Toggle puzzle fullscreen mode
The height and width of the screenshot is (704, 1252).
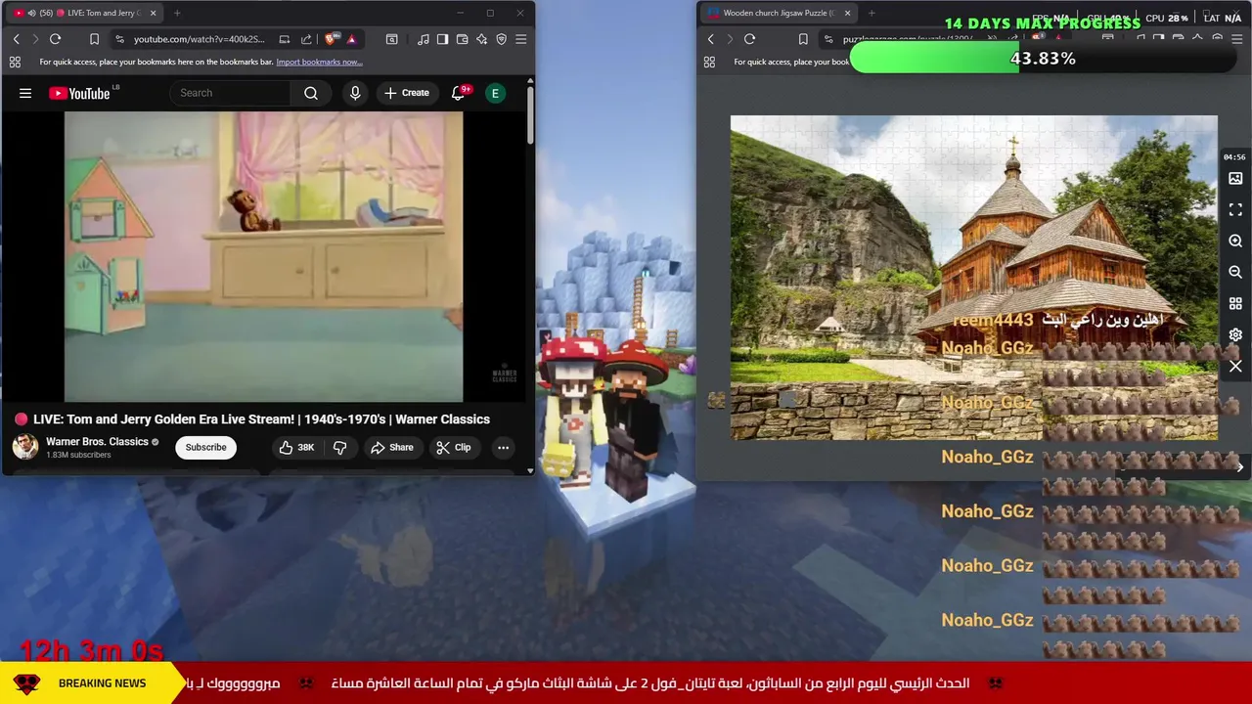(x=1235, y=210)
